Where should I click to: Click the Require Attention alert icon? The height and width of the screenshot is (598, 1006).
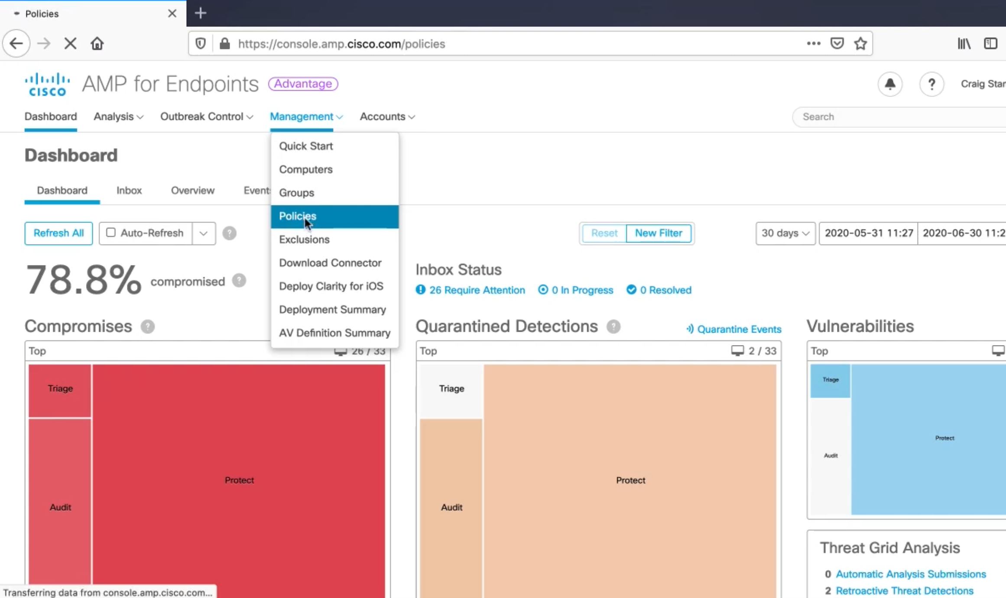(x=420, y=290)
